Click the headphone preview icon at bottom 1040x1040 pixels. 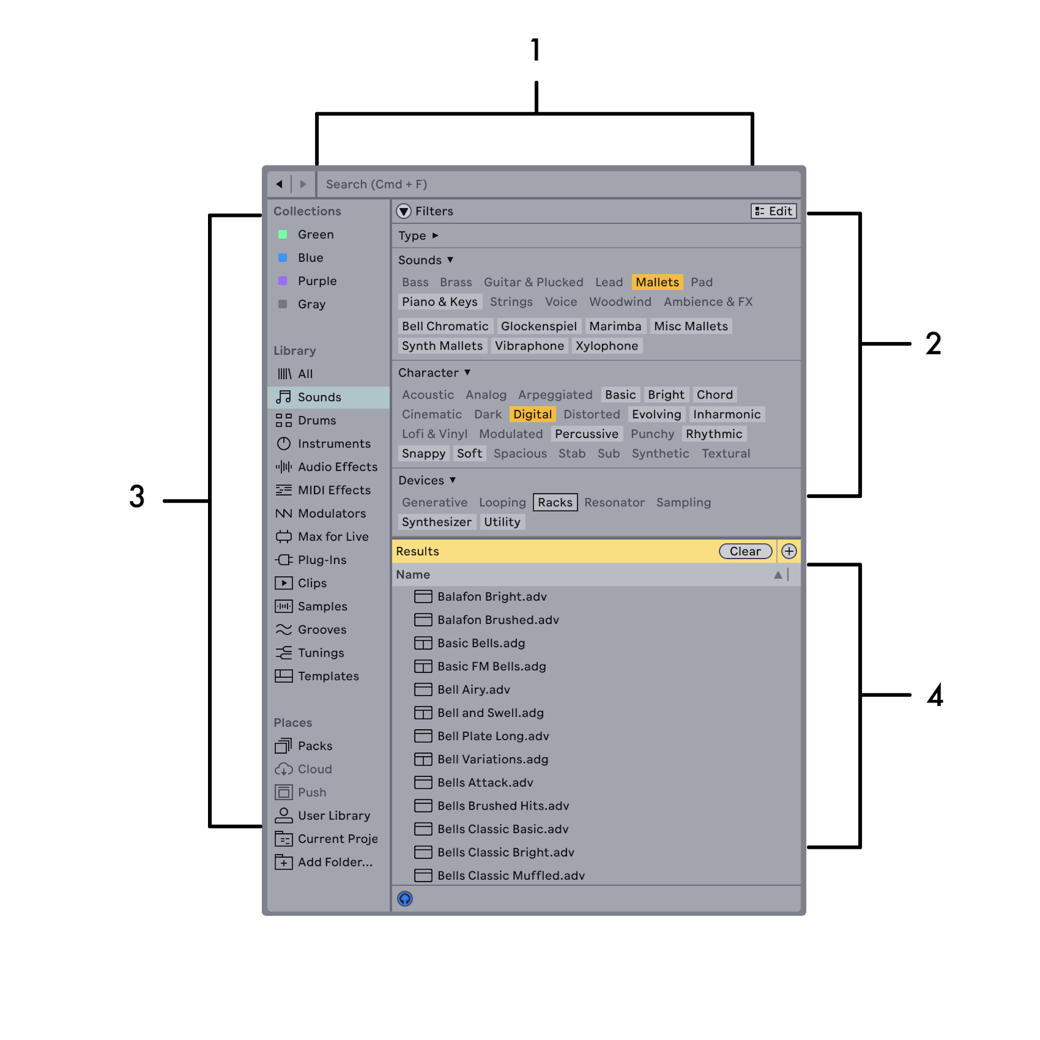405,898
